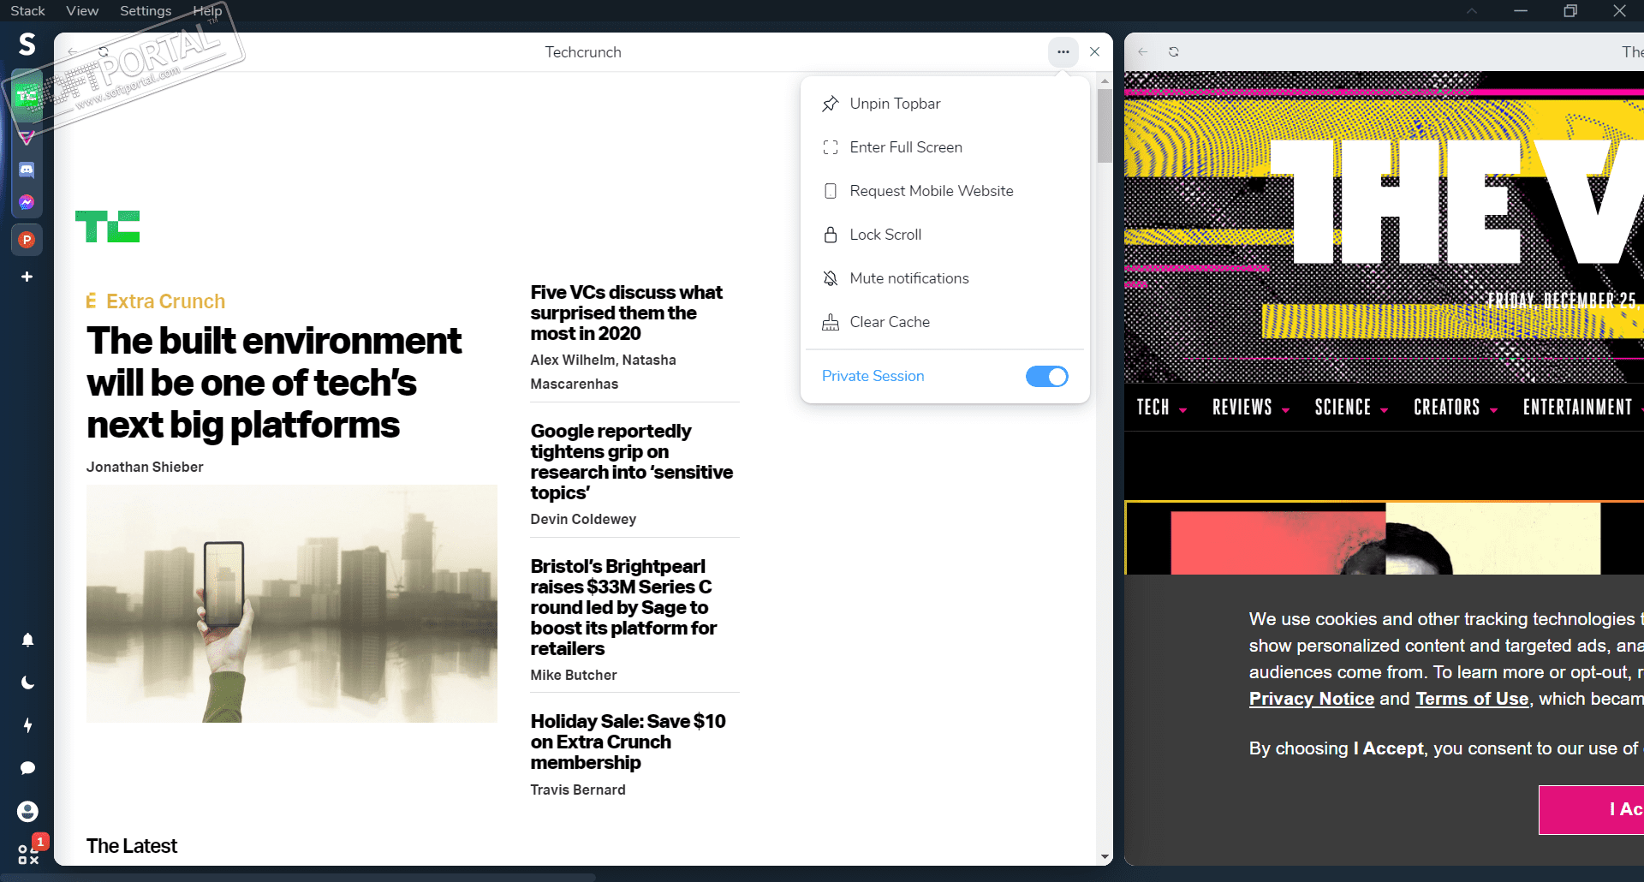This screenshot has width=1644, height=882.
Task: Click author Devin Coldewey
Action: 583,520
